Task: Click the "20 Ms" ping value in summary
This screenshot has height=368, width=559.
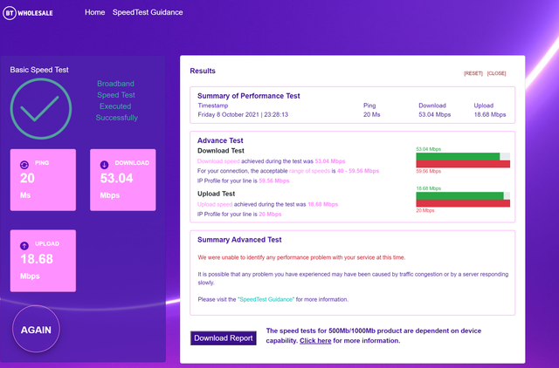Action: pos(371,114)
